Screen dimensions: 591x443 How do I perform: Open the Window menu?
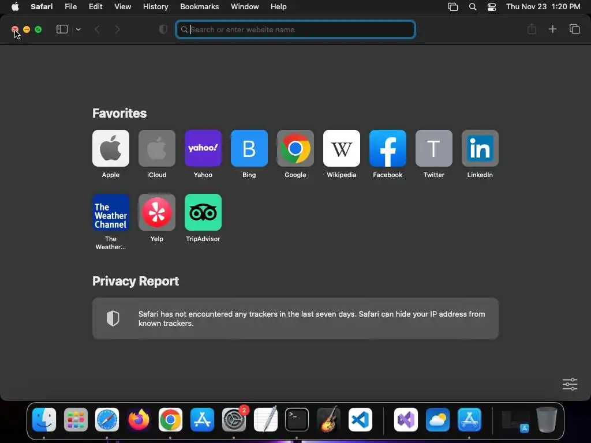pyautogui.click(x=245, y=7)
